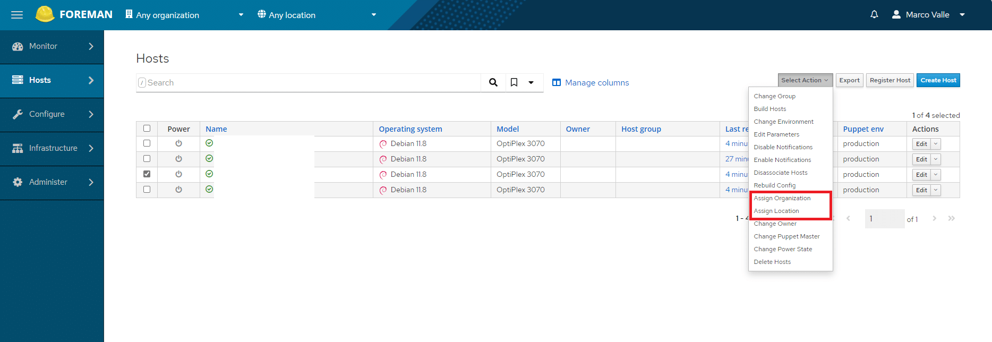
Task: Click the Foreman helmet logo
Action: tap(45, 14)
